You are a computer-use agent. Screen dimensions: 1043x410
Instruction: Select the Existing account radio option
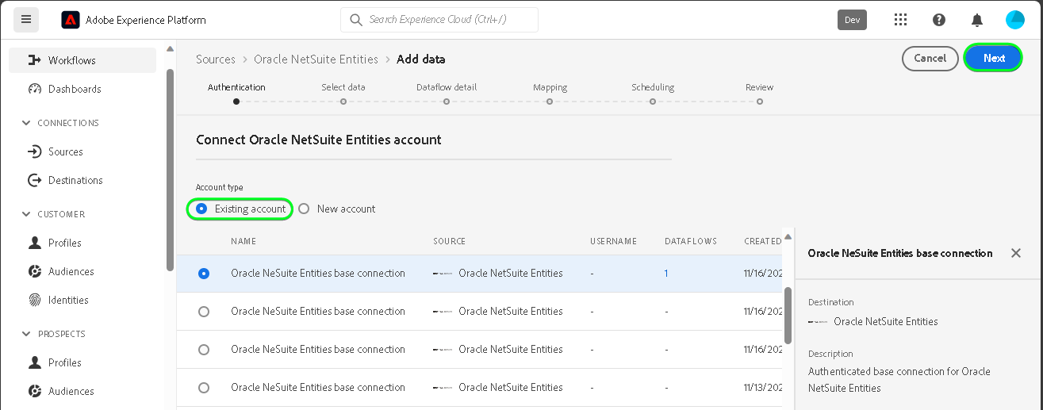(x=201, y=209)
